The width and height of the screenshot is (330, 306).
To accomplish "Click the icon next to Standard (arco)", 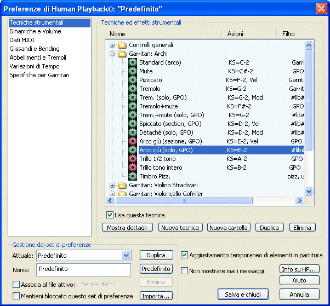I will 133,62.
